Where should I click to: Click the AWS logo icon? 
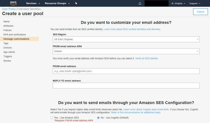tap(13, 3)
